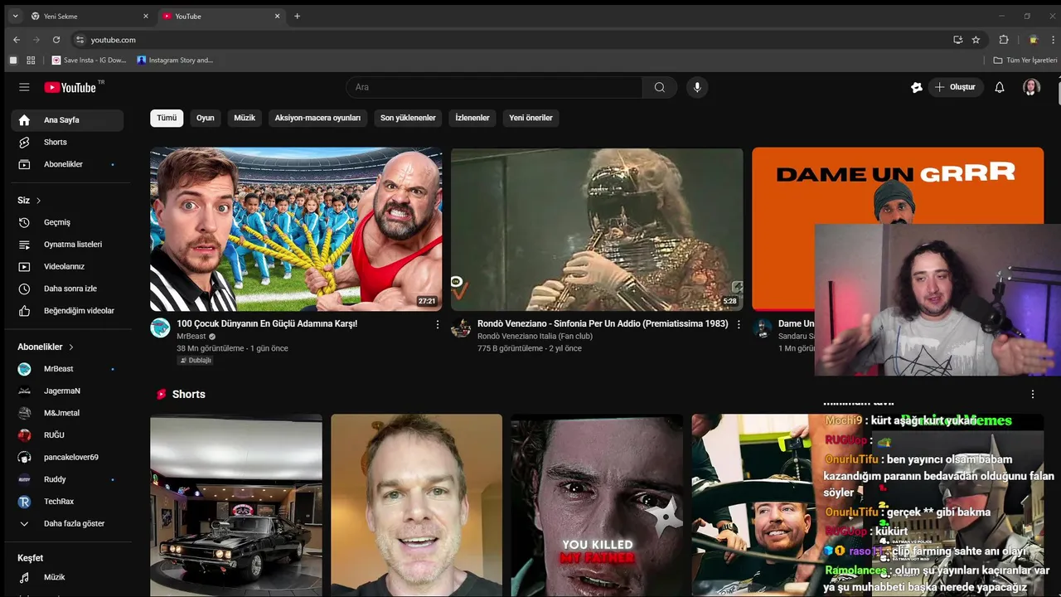
Task: Open options menu for MrBeast video
Action: (438, 324)
